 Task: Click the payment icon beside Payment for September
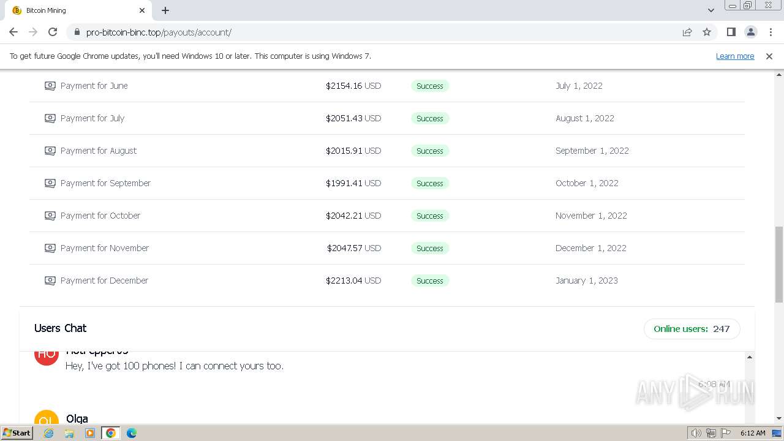[50, 183]
